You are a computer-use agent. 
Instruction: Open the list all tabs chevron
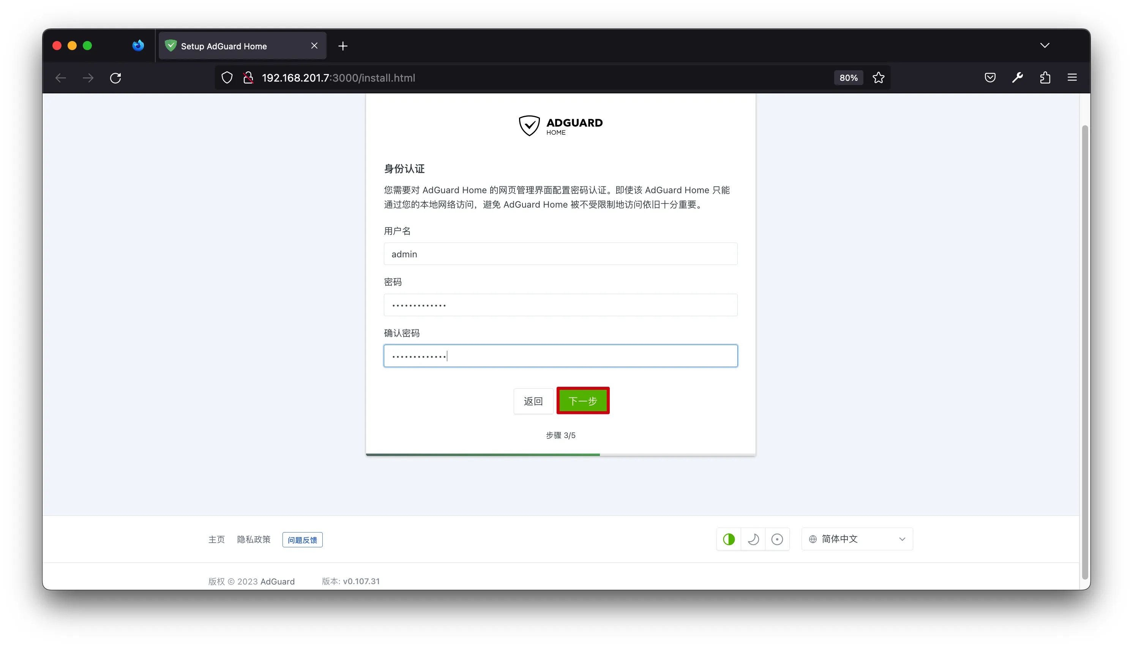(1045, 45)
